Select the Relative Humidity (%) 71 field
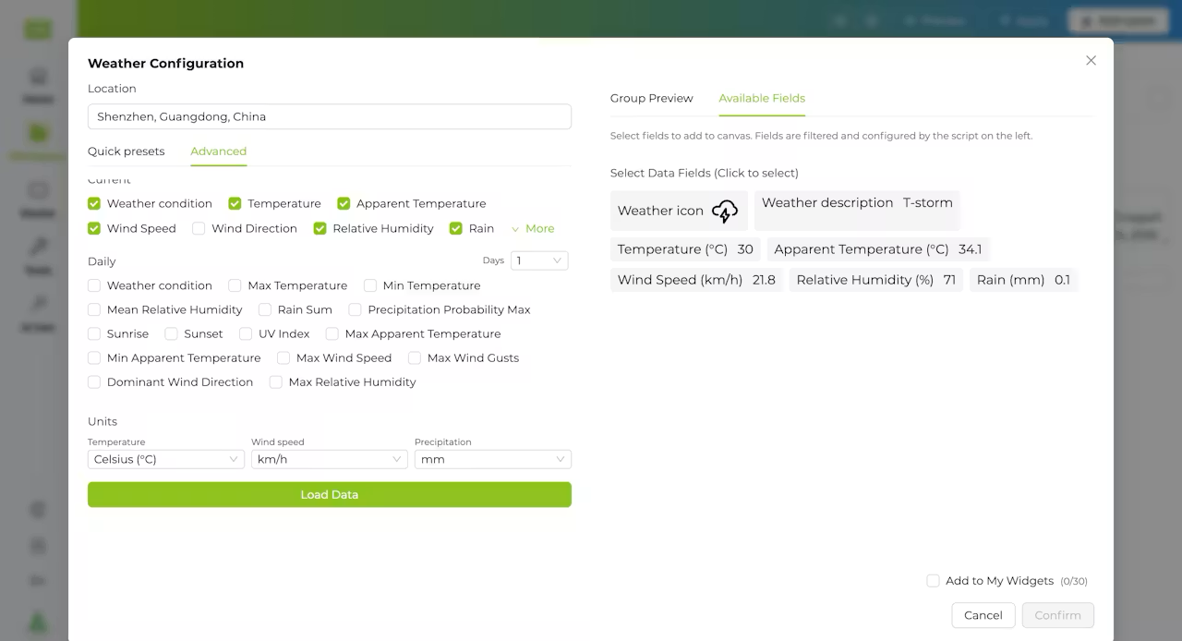This screenshot has width=1182, height=641. point(875,280)
